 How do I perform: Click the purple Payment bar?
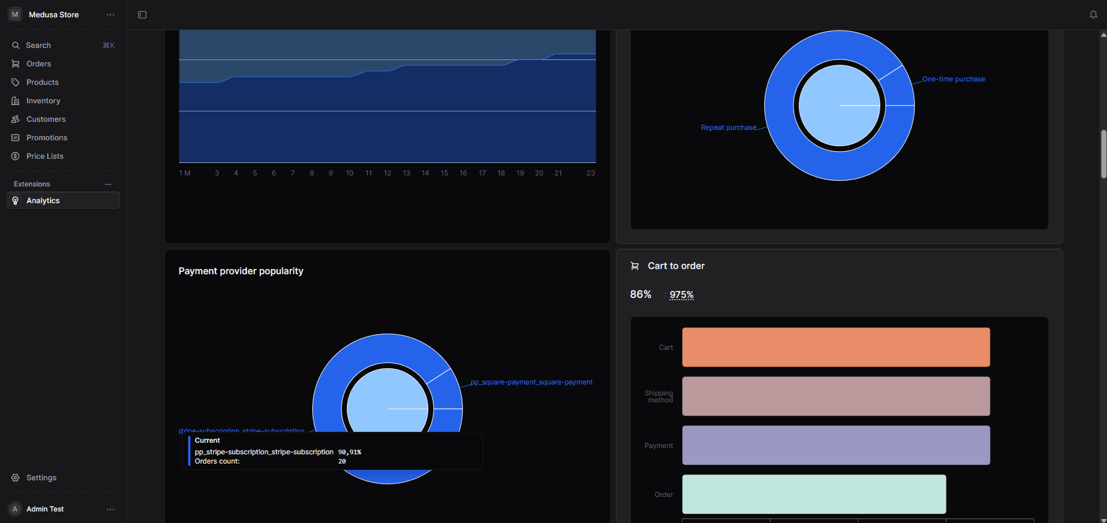836,446
